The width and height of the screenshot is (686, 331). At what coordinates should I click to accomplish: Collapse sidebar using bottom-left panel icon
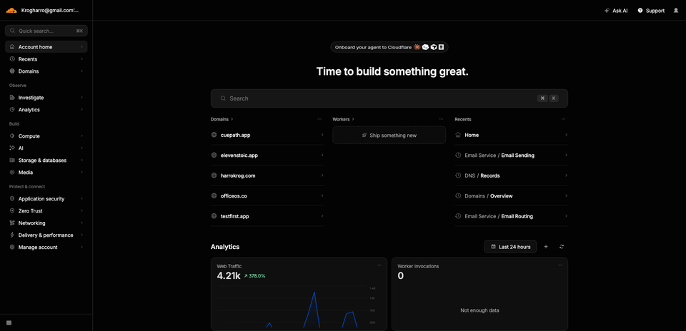point(9,322)
